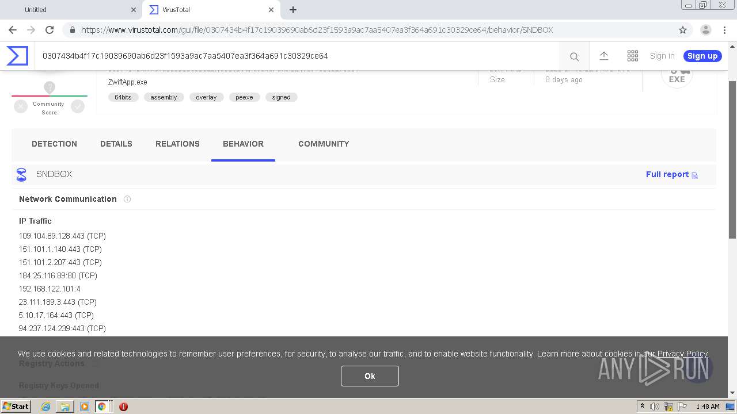Click the Chrome taskbar icon
Screen dimensions: 737x414
pos(102,407)
